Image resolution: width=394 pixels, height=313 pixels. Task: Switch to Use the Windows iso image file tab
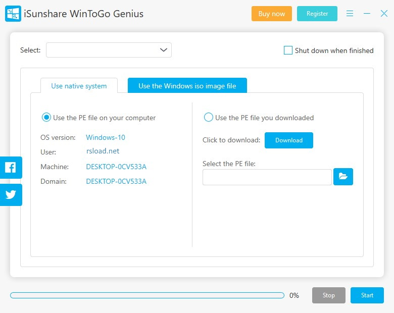pos(187,86)
